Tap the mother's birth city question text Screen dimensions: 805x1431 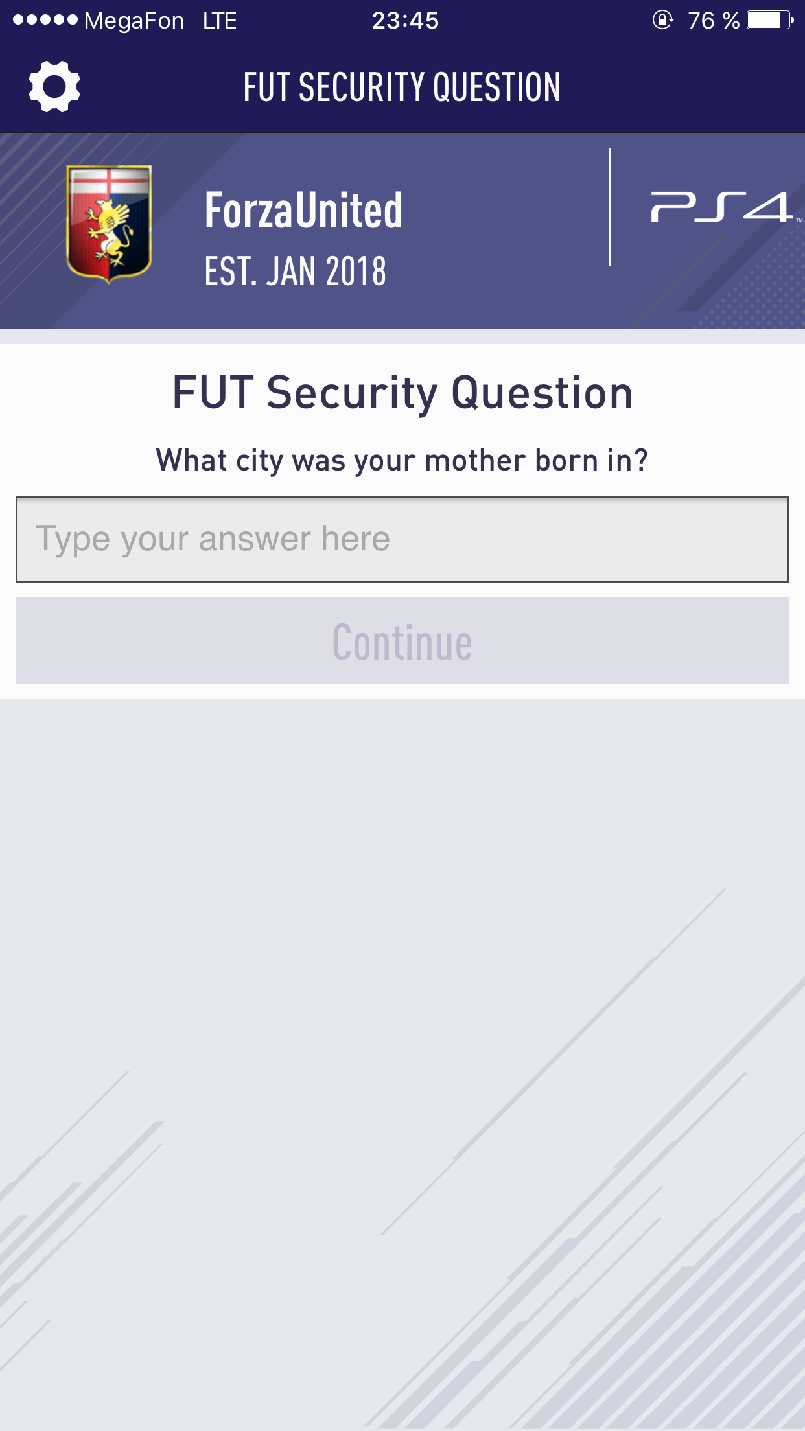coord(402,461)
